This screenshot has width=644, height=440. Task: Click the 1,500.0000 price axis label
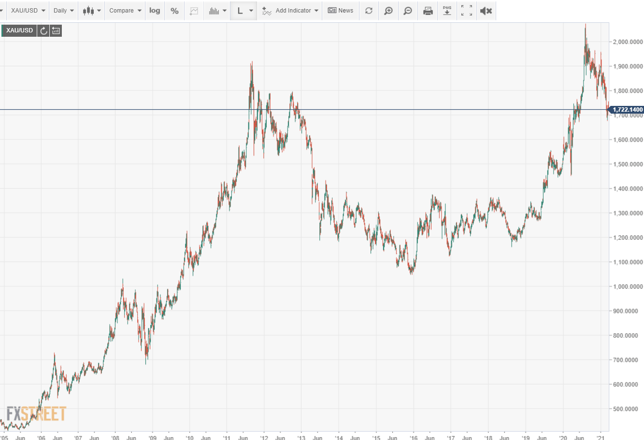tap(628, 164)
